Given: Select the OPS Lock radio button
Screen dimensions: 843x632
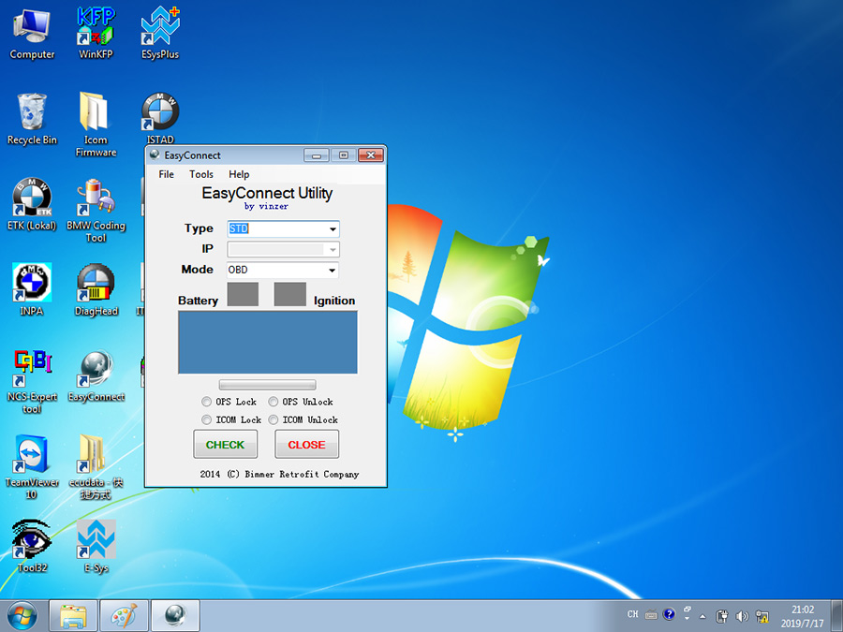Looking at the screenshot, I should tap(206, 402).
